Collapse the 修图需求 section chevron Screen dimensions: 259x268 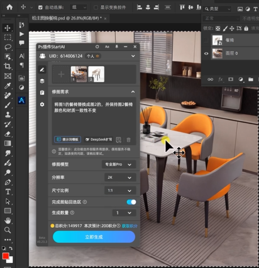(133, 92)
